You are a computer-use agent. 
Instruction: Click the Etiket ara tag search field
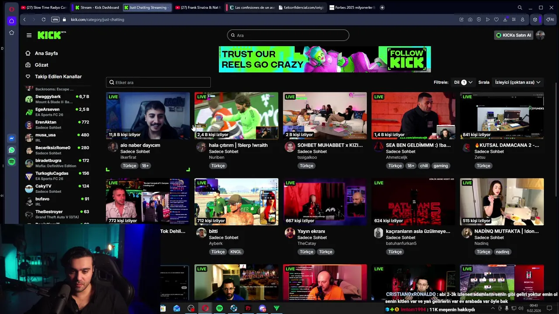tap(158, 82)
